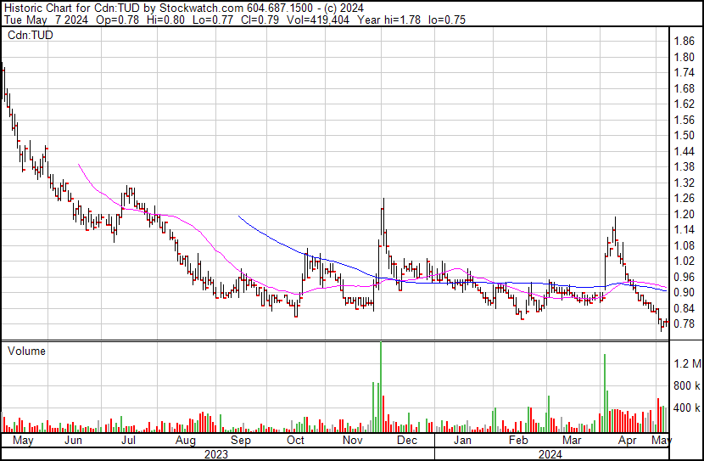This screenshot has width=704, height=461.
Task: Click the 'Year hi=1.78' value
Action: (388, 20)
